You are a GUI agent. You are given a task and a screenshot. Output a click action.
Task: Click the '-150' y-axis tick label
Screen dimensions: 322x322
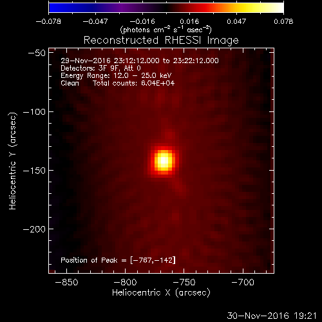pos(34,171)
